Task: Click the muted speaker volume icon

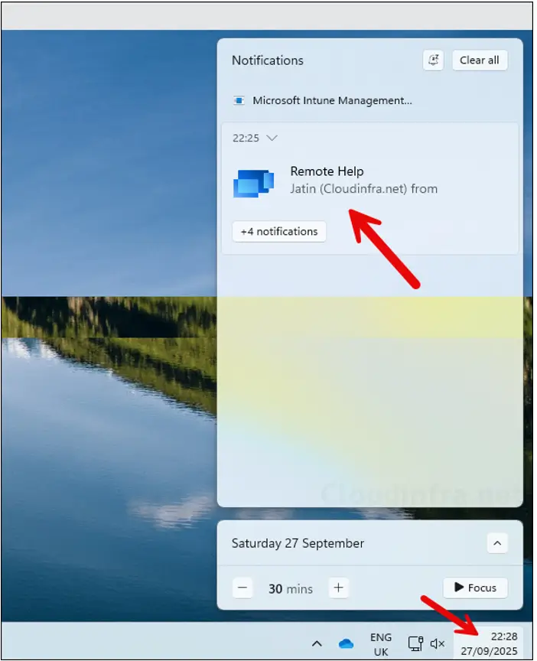Action: [438, 643]
